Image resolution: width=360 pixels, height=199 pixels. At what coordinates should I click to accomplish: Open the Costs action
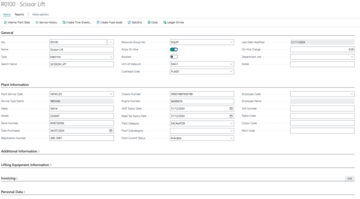(152, 22)
